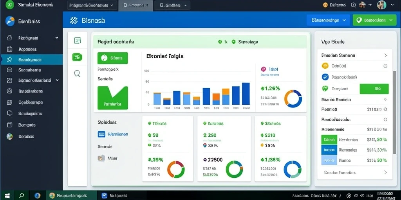Click the donut chart in the Ssalods card
401x200 pixels.
click(x=293, y=169)
